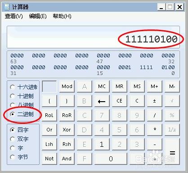Click the Lsh left shift button

[49, 144]
